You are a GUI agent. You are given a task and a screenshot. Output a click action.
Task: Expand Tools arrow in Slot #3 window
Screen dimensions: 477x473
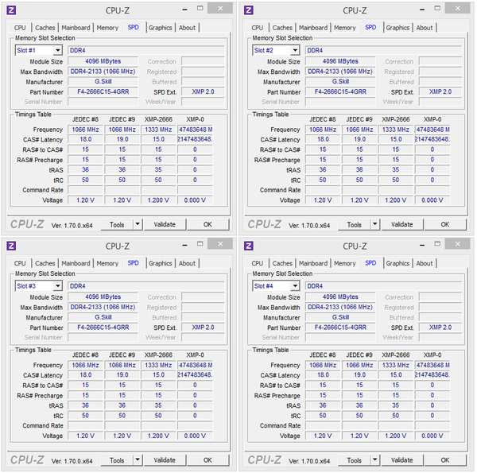coord(138,460)
